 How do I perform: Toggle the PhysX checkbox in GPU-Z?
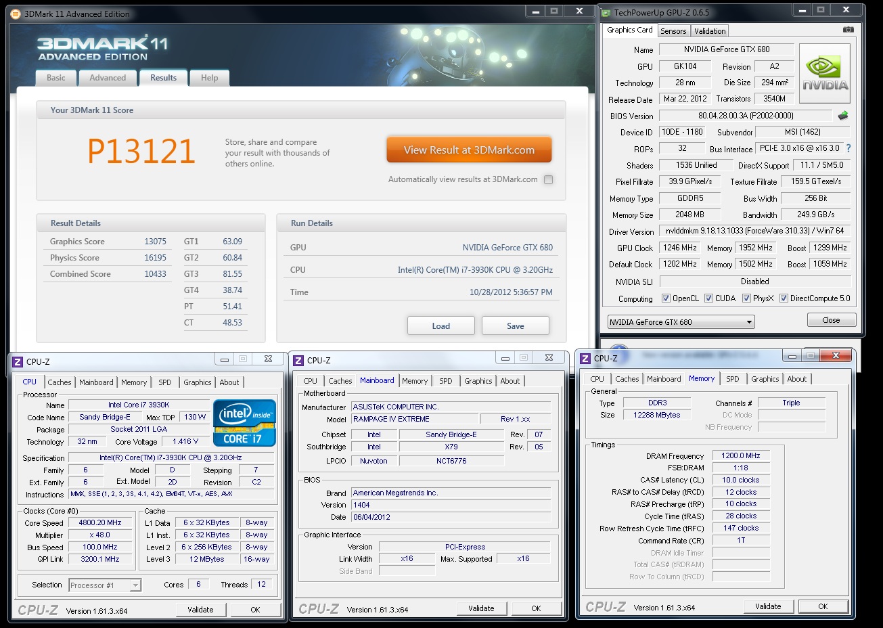point(747,298)
